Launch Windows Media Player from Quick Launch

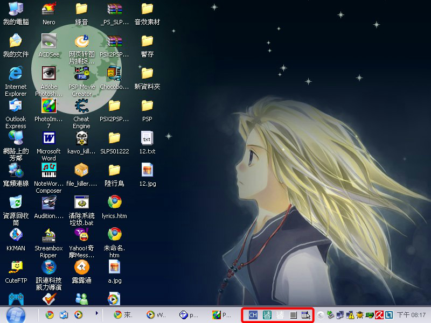78,314
